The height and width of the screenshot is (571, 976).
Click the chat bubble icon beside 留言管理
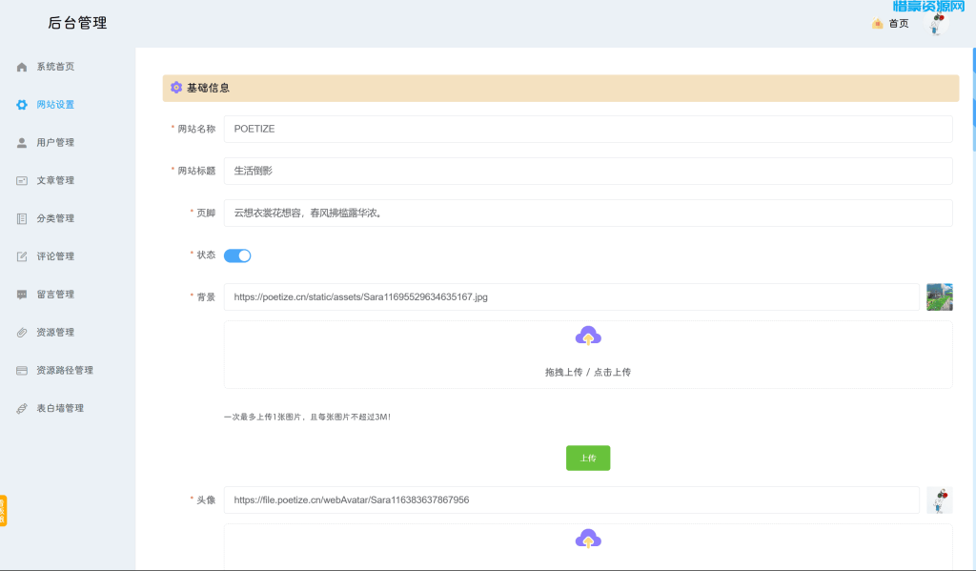click(x=22, y=295)
